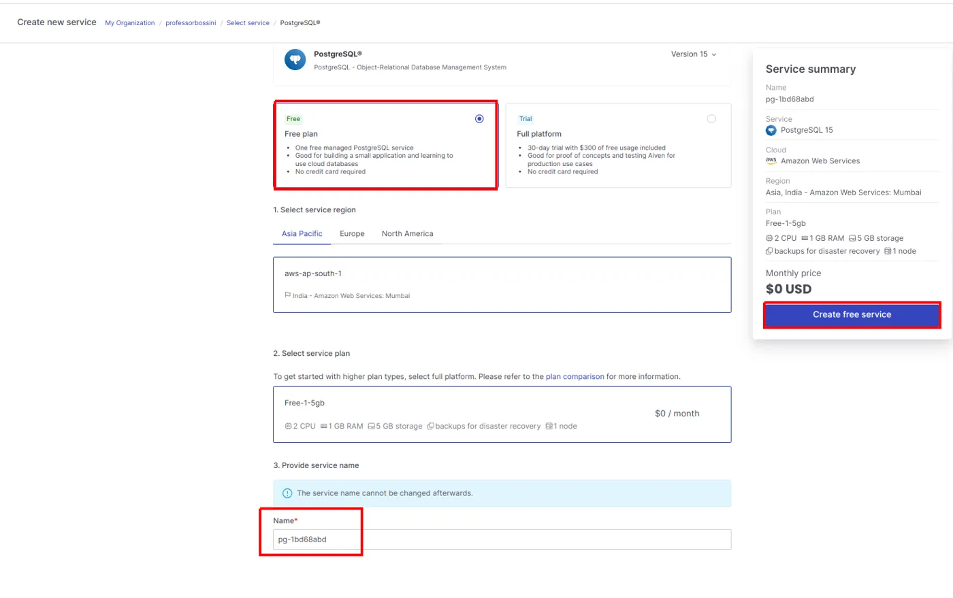The width and height of the screenshot is (953, 598).
Task: Click the pg-1bd68abd name in Service summary
Action: point(790,99)
